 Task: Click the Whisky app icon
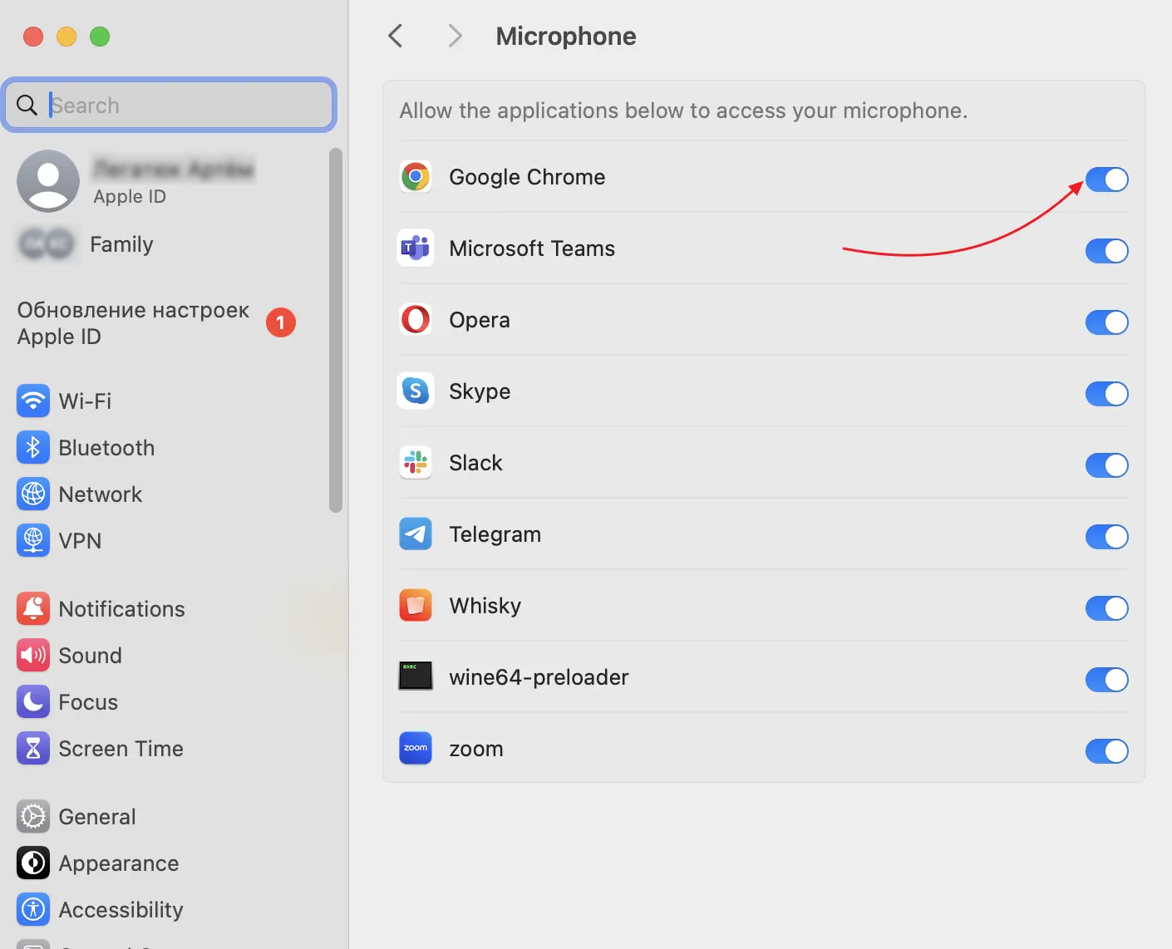[416, 606]
